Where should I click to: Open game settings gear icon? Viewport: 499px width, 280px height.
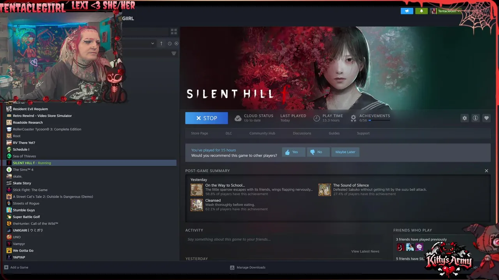pos(464,118)
